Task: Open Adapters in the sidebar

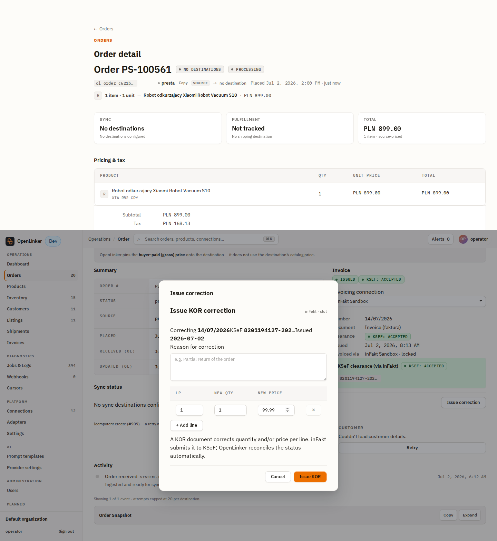Action: (41, 422)
